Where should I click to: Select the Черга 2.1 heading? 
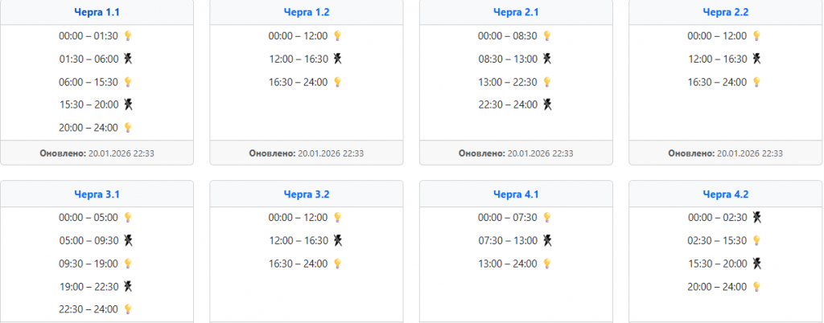click(516, 12)
